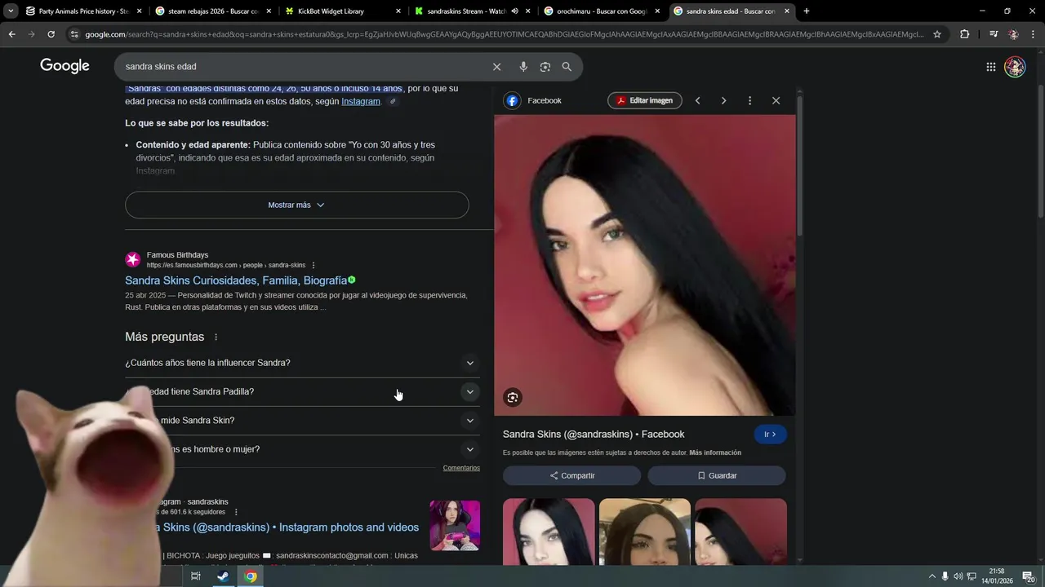Open the new tab plus button
Screen dimensions: 1045x587
click(807, 11)
